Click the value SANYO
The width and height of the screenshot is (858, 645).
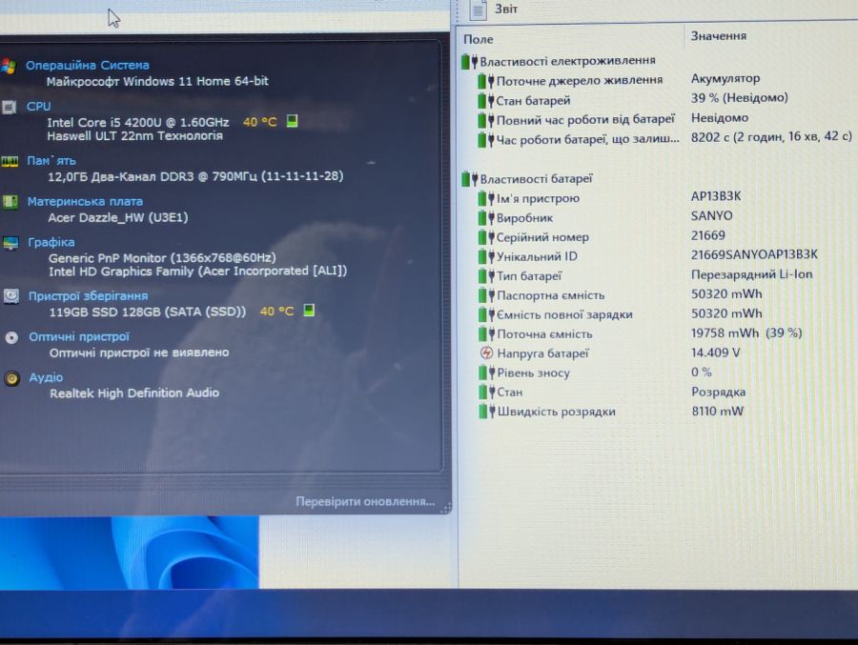[x=712, y=216]
